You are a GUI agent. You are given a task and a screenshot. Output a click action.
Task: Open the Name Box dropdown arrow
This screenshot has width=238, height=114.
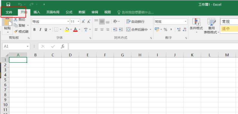[x=28, y=46]
